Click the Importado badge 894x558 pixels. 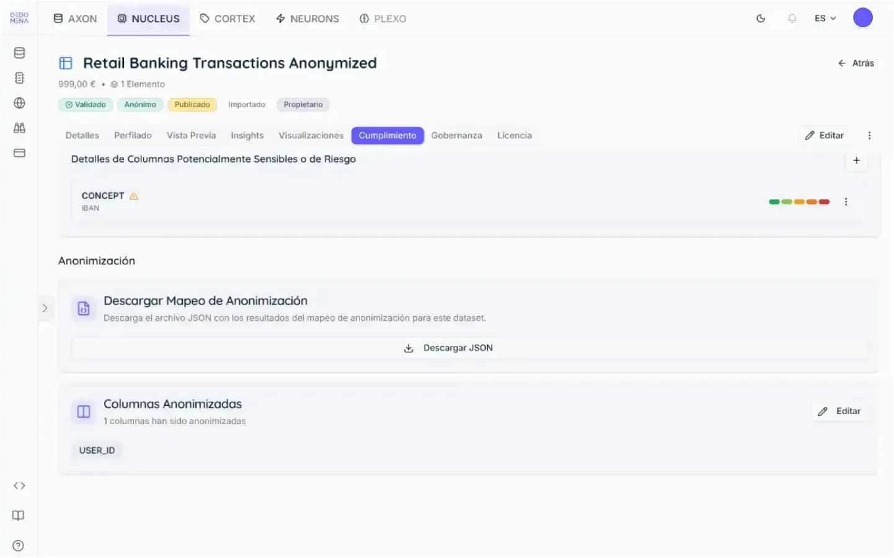247,105
